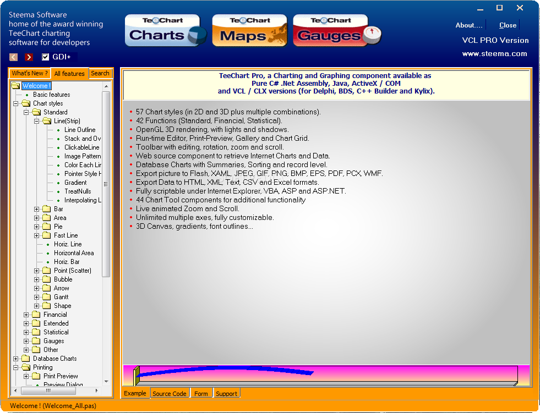Open the TeeChart Gauges logo
This screenshot has width=540, height=413.
tap(337, 30)
